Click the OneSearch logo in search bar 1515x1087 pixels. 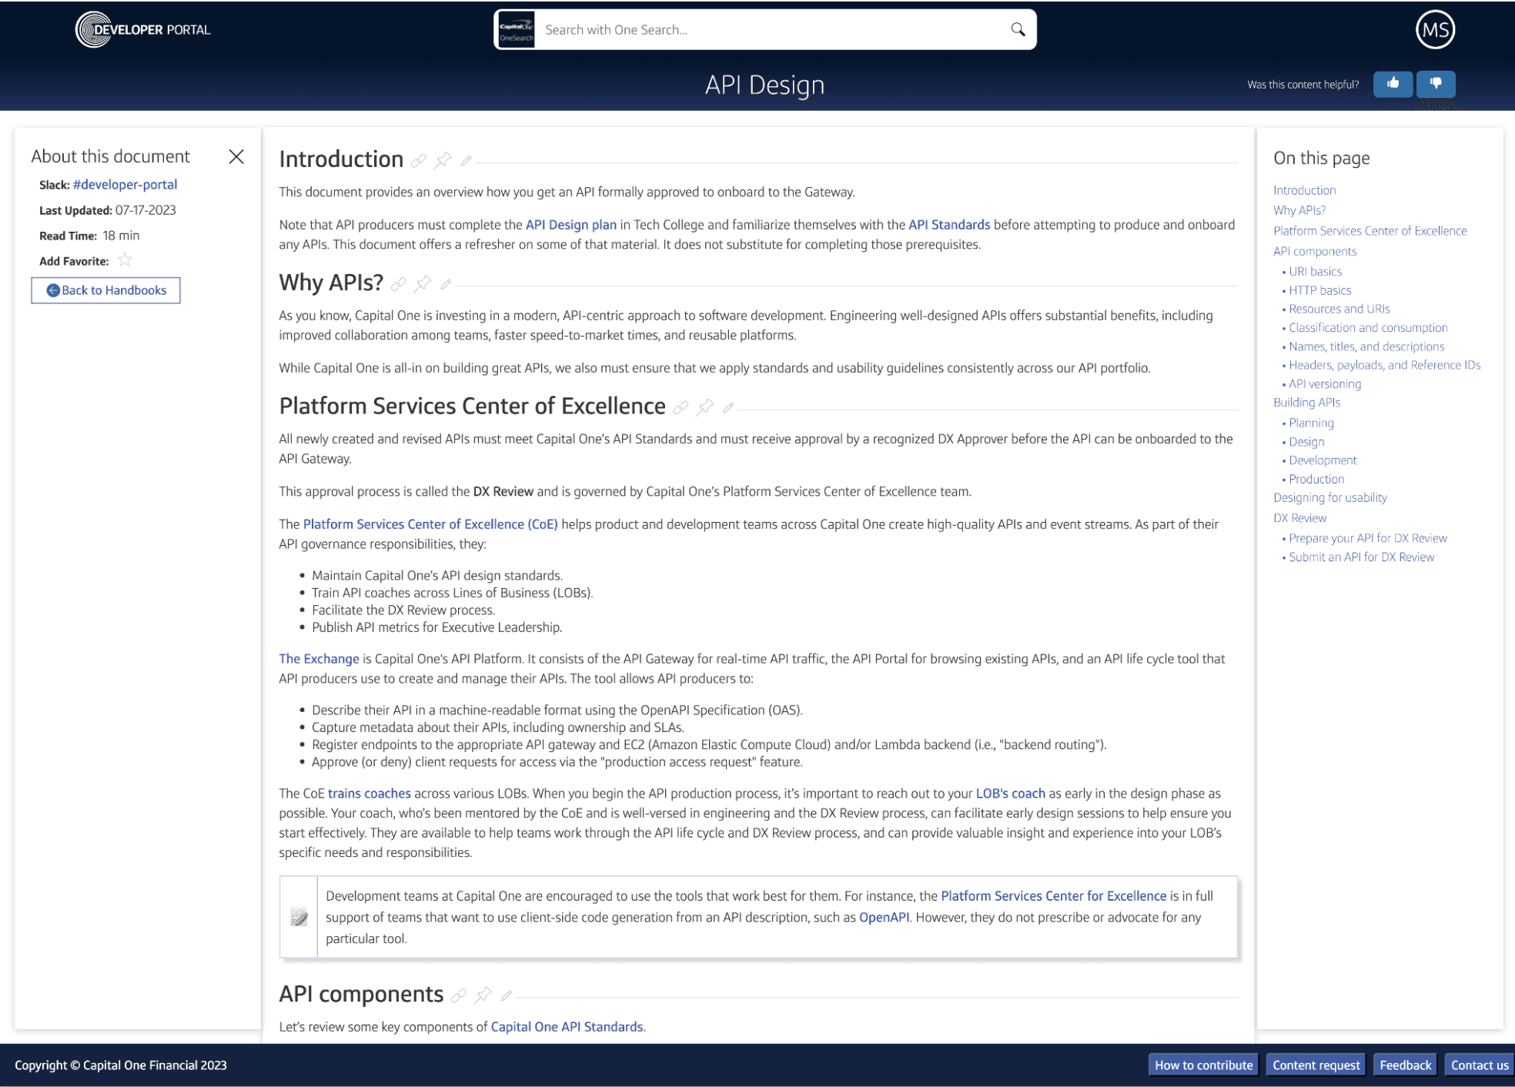pos(516,30)
